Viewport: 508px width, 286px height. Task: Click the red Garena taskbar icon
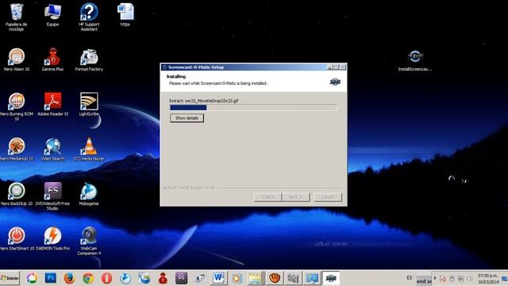coord(163,278)
